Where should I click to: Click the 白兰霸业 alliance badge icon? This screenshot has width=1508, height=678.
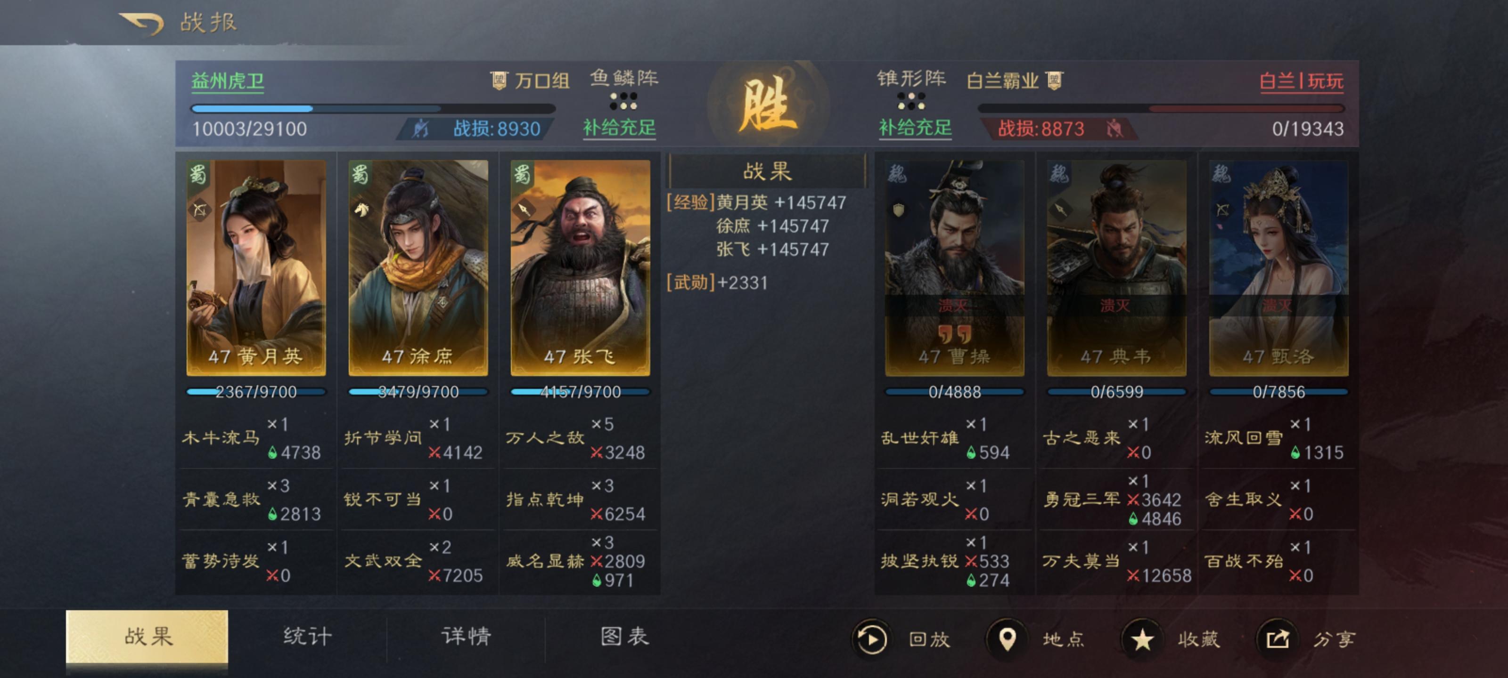(x=1054, y=81)
